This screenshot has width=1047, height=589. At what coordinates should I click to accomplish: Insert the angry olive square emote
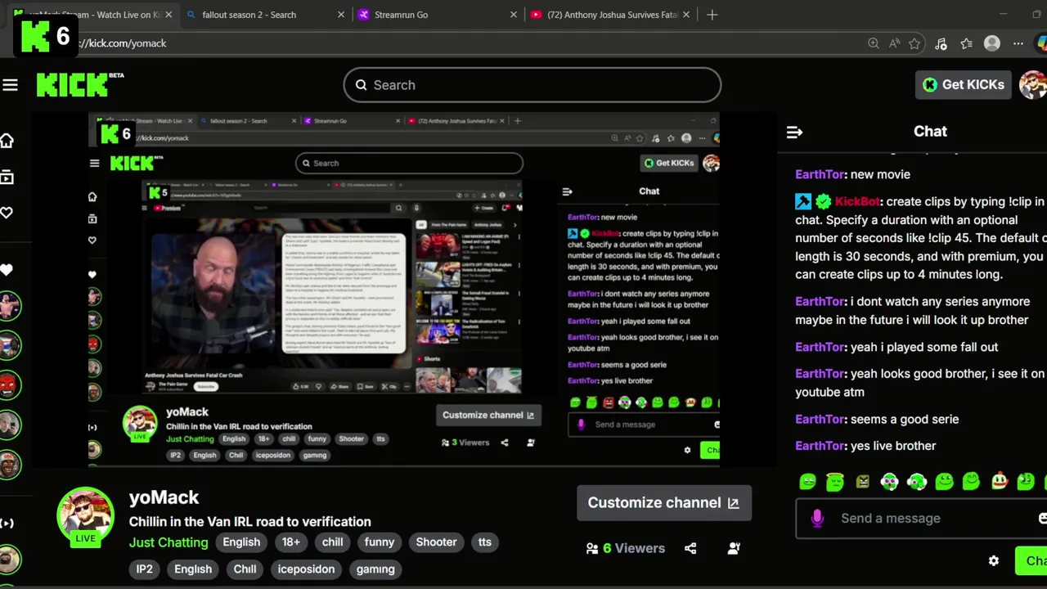point(862,482)
